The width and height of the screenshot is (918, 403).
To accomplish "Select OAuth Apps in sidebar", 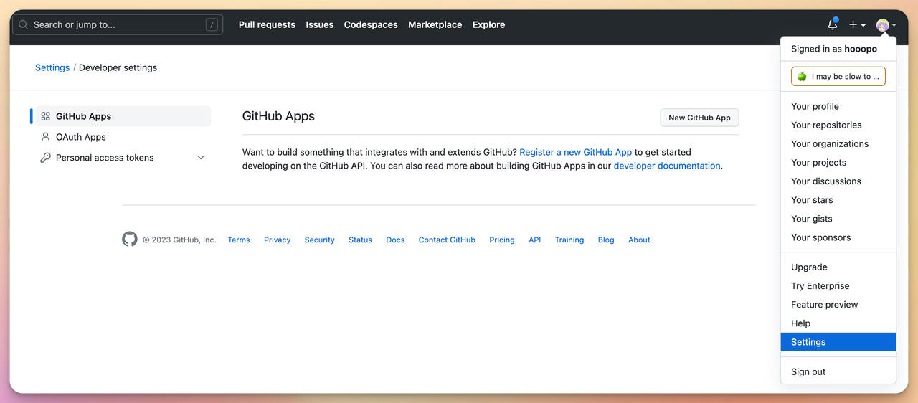I will [122, 137].
